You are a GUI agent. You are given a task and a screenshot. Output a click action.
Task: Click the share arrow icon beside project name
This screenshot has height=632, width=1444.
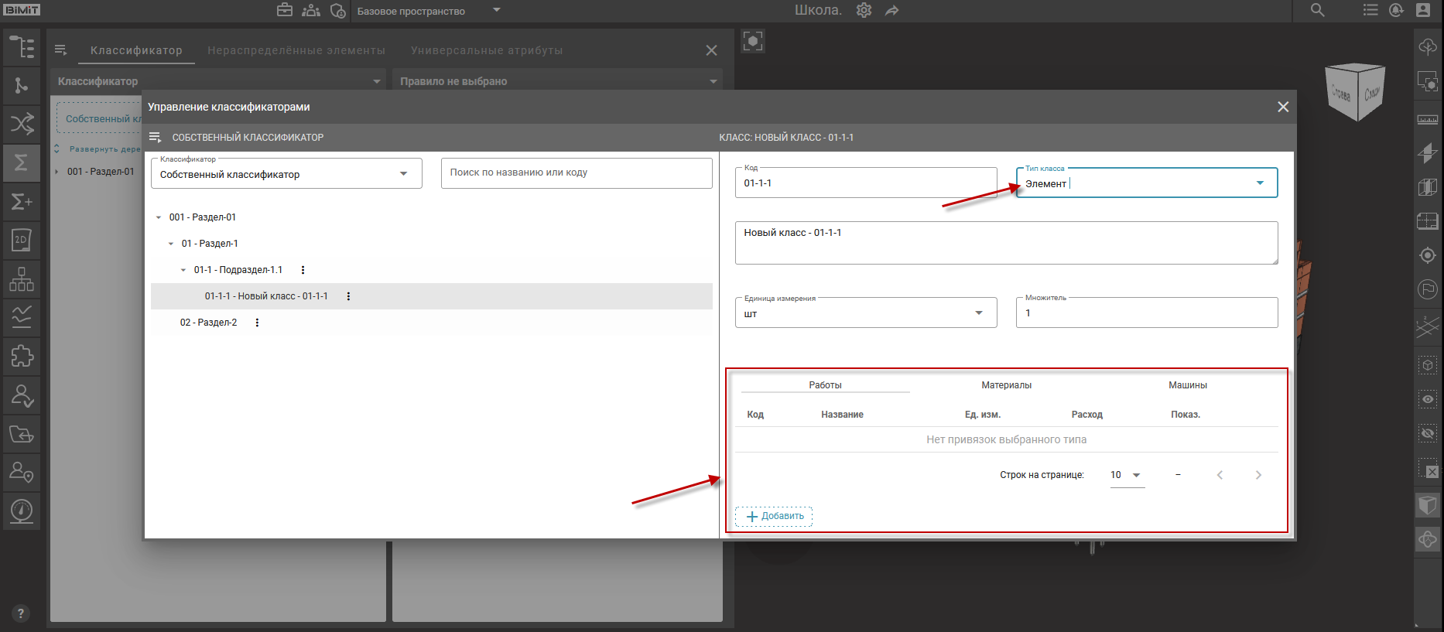(892, 10)
